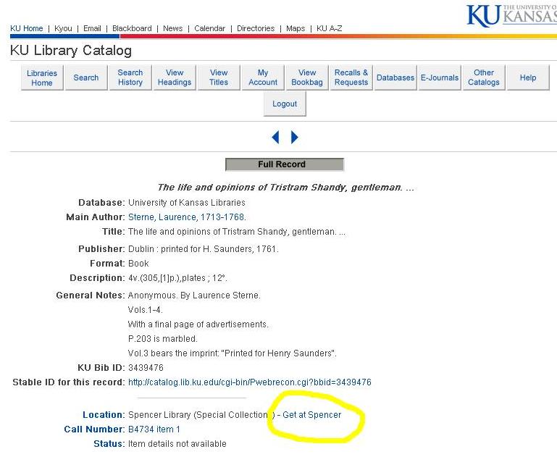Open the KU Home link
Image resolution: width=557 pixels, height=457 pixels.
point(27,28)
